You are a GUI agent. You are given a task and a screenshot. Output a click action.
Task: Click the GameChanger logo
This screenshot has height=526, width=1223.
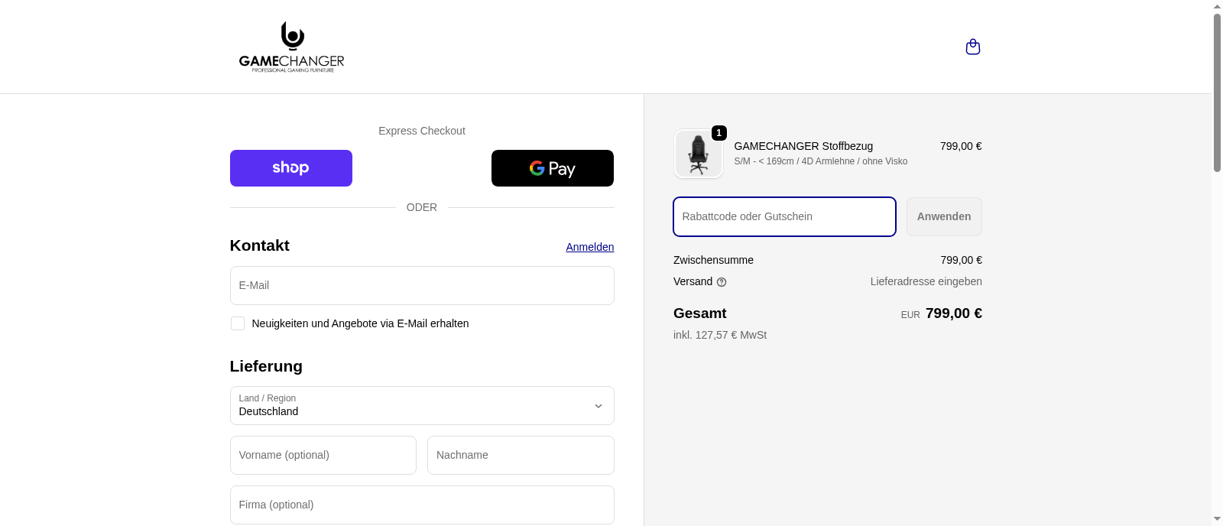pyautogui.click(x=291, y=47)
